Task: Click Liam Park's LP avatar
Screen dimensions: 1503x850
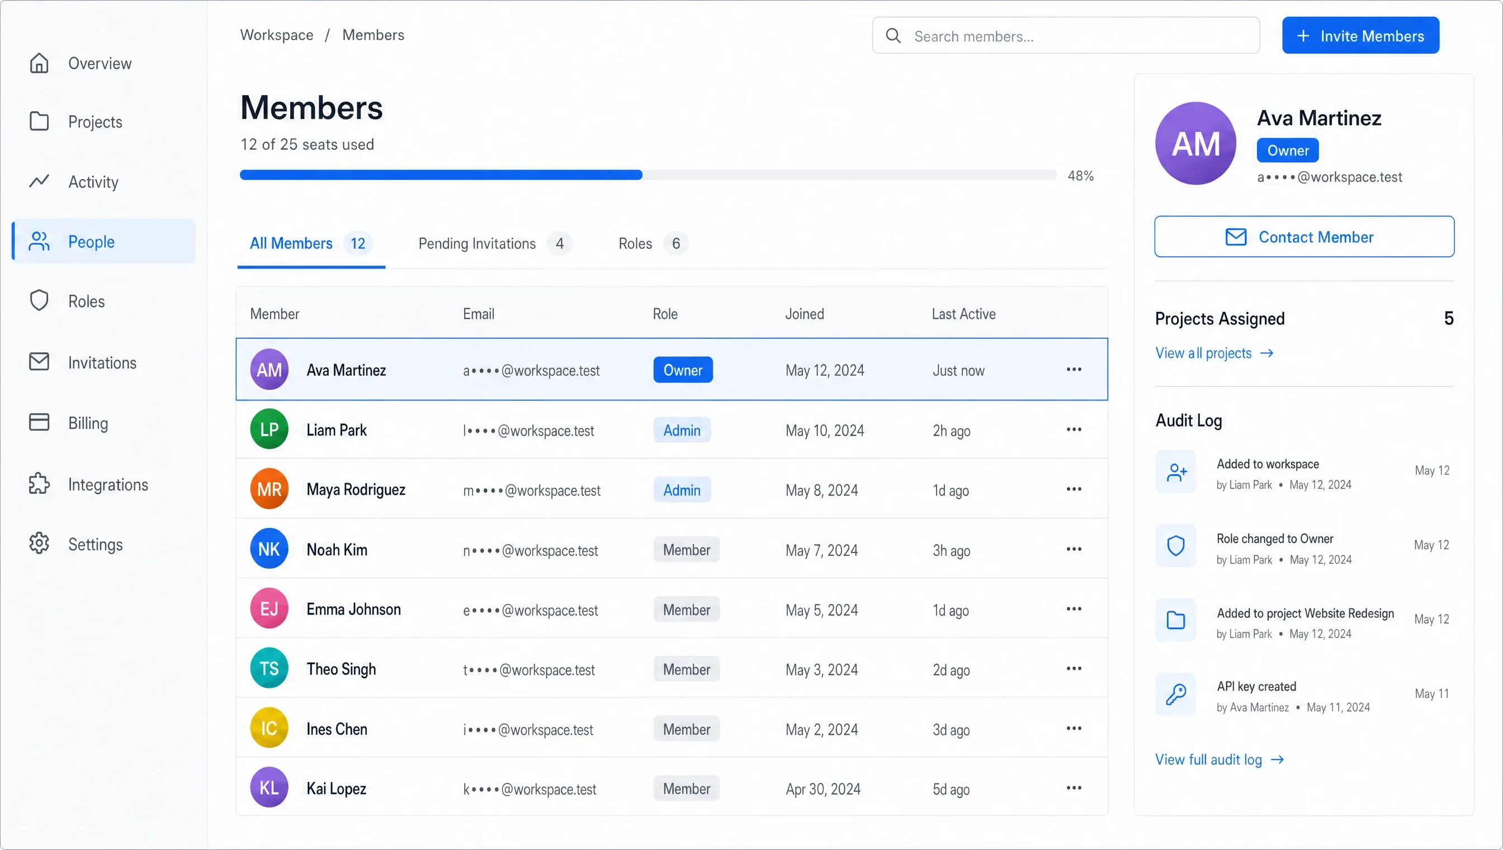Action: (x=269, y=429)
